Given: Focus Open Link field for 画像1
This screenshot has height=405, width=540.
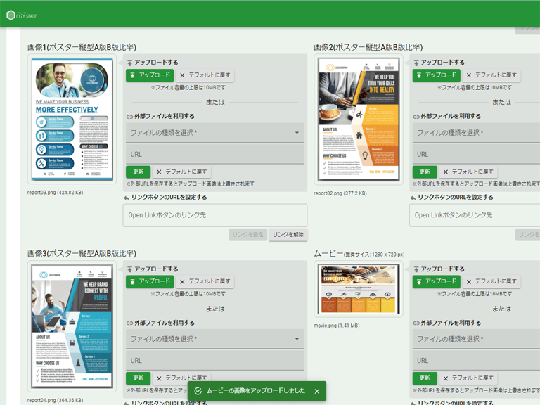Looking at the screenshot, I should pos(215,215).
